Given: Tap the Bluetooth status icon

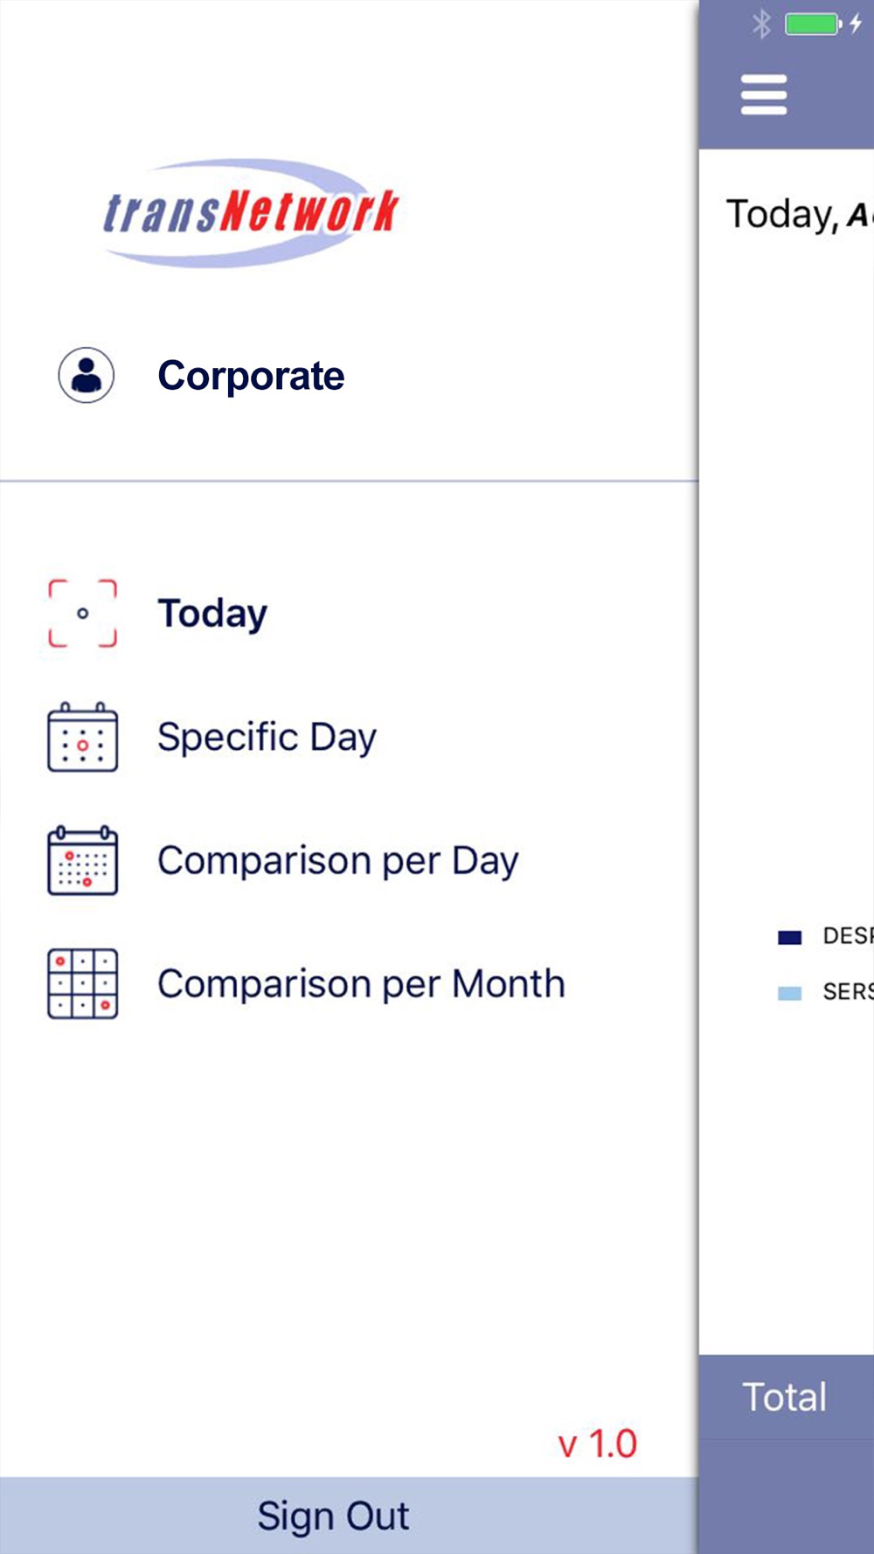Looking at the screenshot, I should point(762,24).
